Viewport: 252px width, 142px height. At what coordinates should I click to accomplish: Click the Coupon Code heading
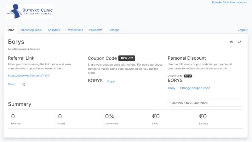102,58
